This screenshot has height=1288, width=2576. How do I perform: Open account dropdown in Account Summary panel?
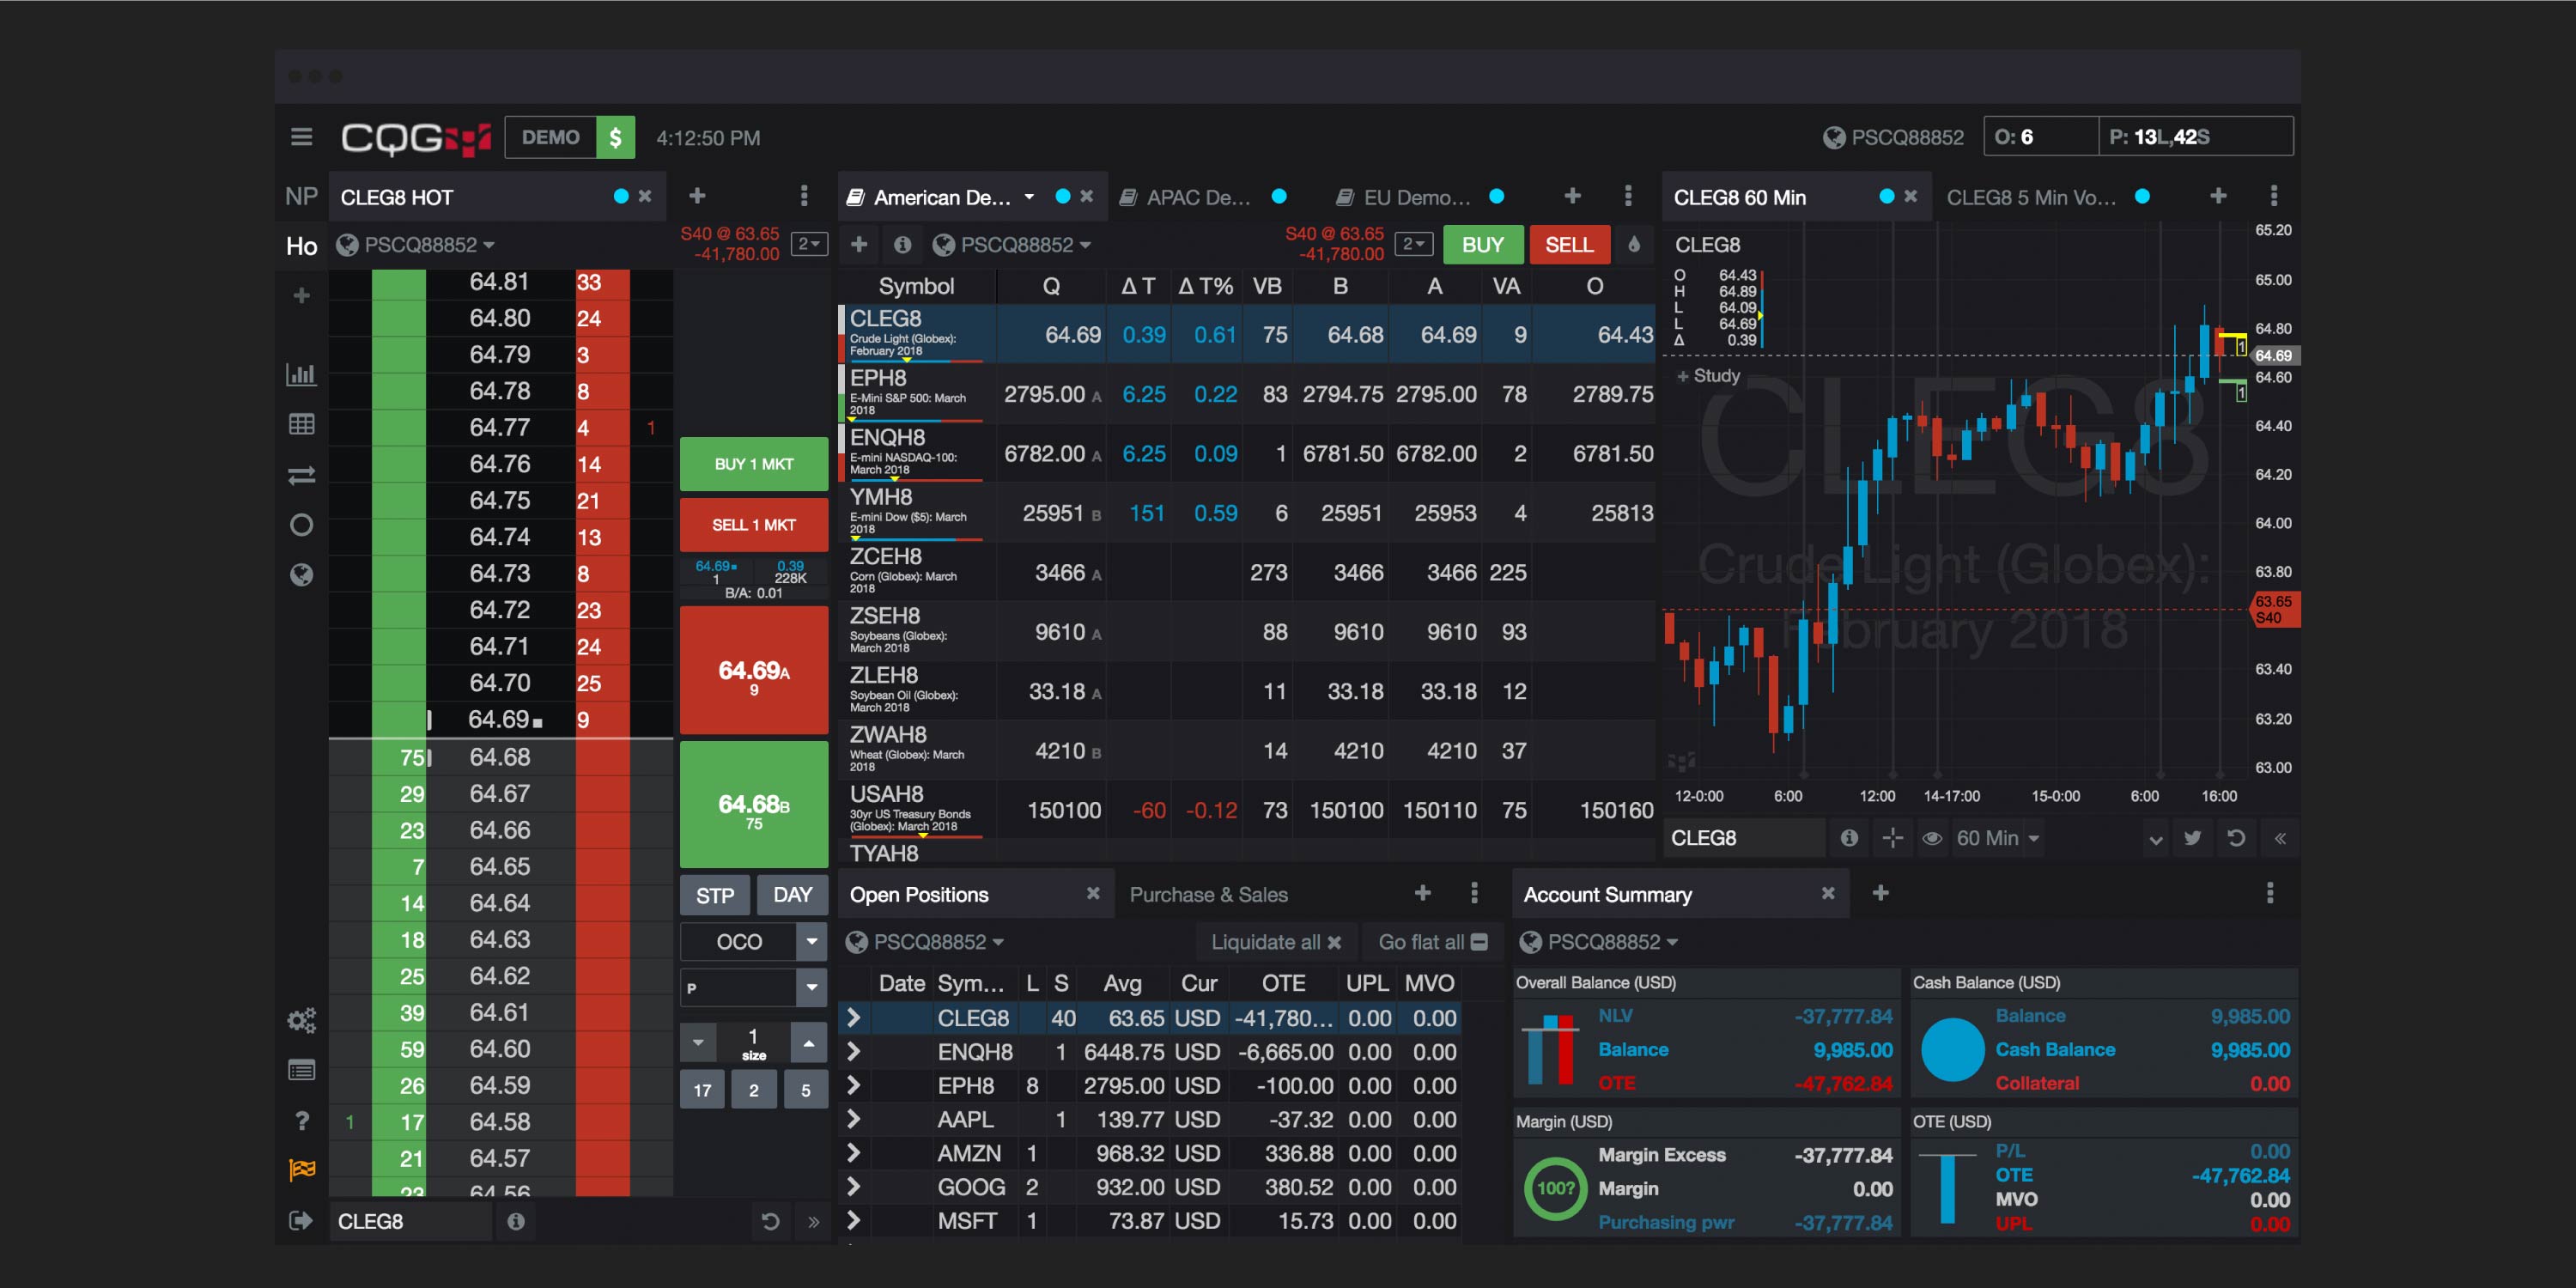[1598, 941]
